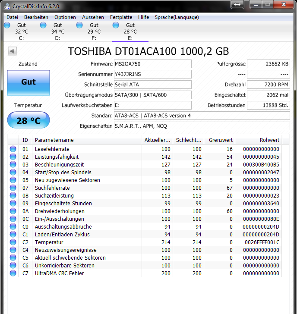Sort by ID column header
The height and width of the screenshot is (314, 297).
[x=25, y=140]
